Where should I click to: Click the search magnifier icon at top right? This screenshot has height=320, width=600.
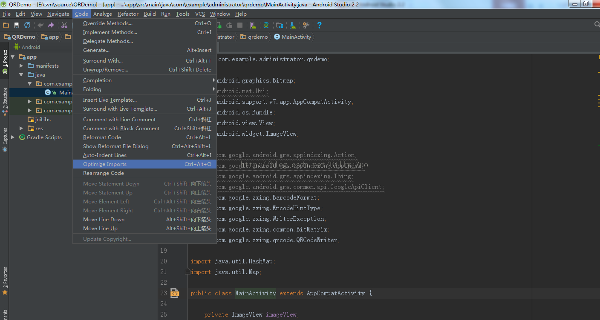point(597,25)
